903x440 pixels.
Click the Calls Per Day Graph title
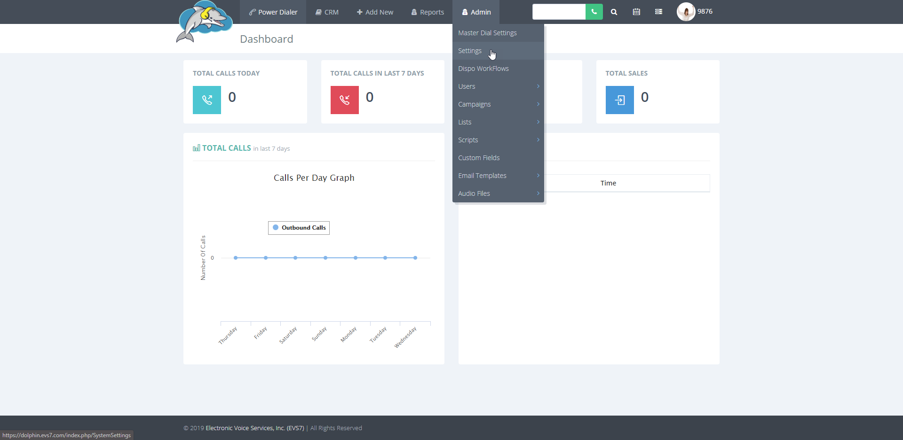[314, 178]
